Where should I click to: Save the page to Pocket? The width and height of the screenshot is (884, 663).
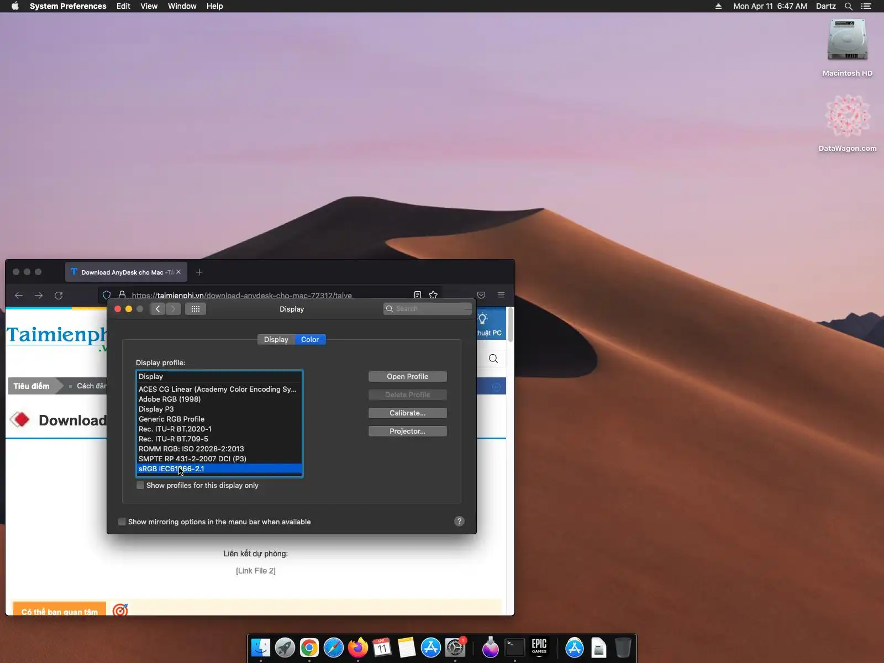[x=481, y=295]
